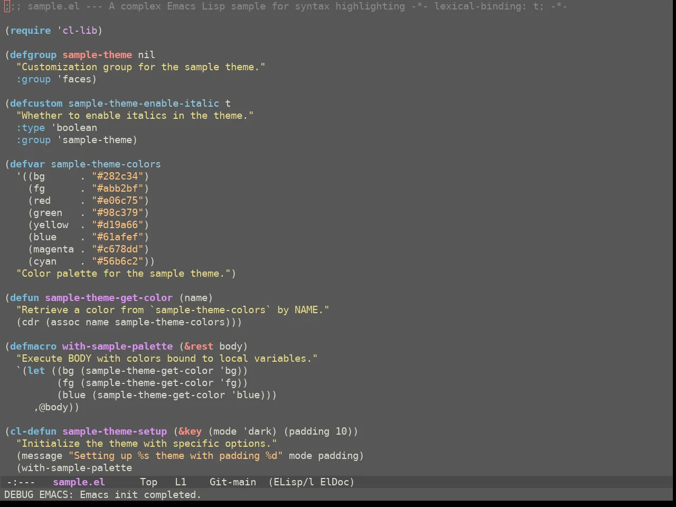The height and width of the screenshot is (507, 676).
Task: Click the ':type' keyword
Action: [31, 127]
